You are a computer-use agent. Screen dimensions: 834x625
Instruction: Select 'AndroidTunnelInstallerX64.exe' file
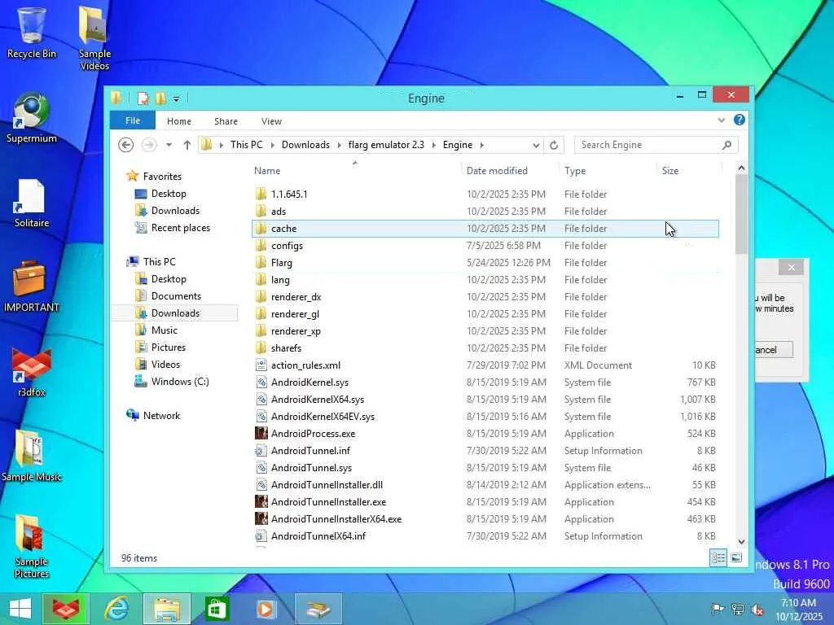[x=485, y=519]
